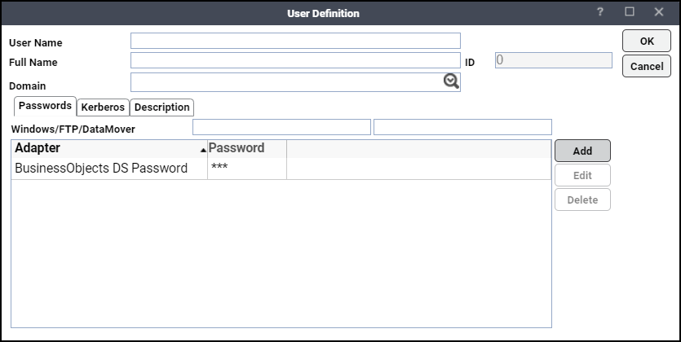The width and height of the screenshot is (681, 342).
Task: Maximize the User Definition window
Action: click(630, 12)
